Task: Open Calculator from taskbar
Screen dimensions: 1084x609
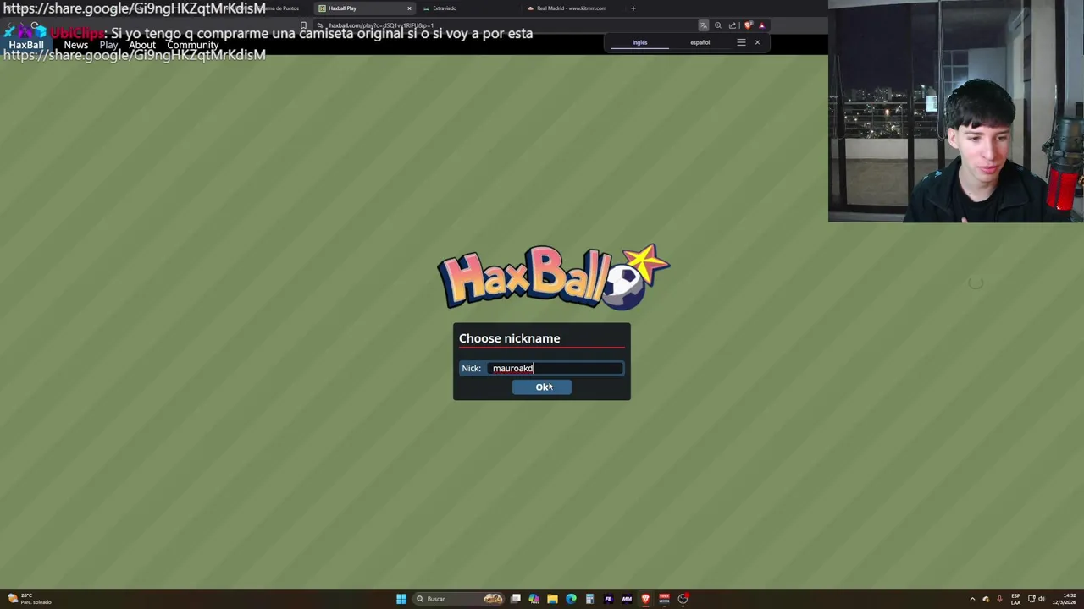Action: 589,599
